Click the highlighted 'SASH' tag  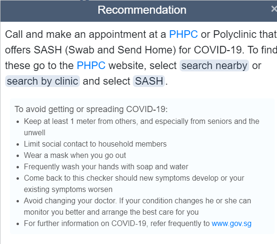[x=149, y=81]
